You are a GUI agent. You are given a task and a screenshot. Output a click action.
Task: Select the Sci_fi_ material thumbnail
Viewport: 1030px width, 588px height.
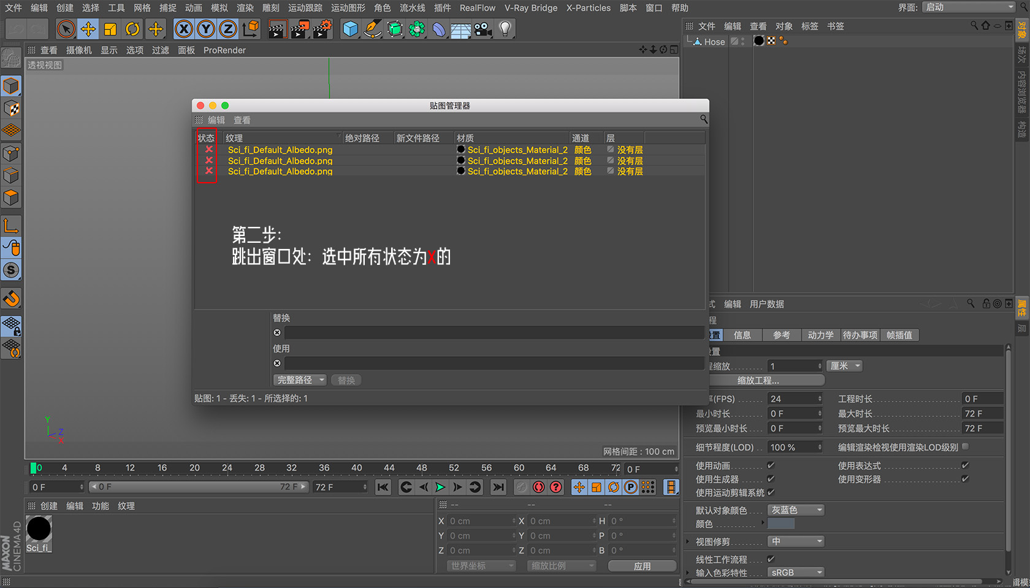(x=39, y=529)
